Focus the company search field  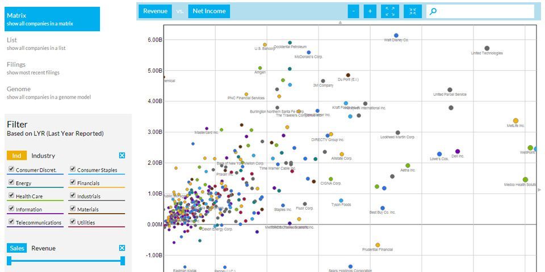pos(480,11)
